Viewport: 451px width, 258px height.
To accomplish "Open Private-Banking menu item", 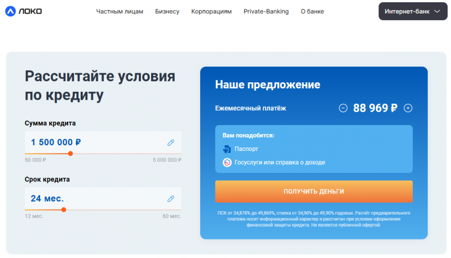I will click(266, 11).
